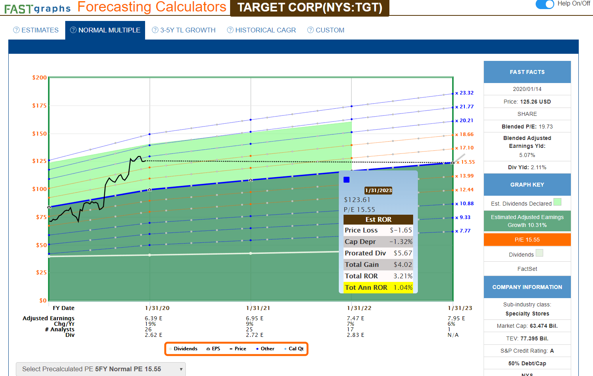The height and width of the screenshot is (376, 593).
Task: Toggle the Help On/Off switch
Action: point(545,4)
